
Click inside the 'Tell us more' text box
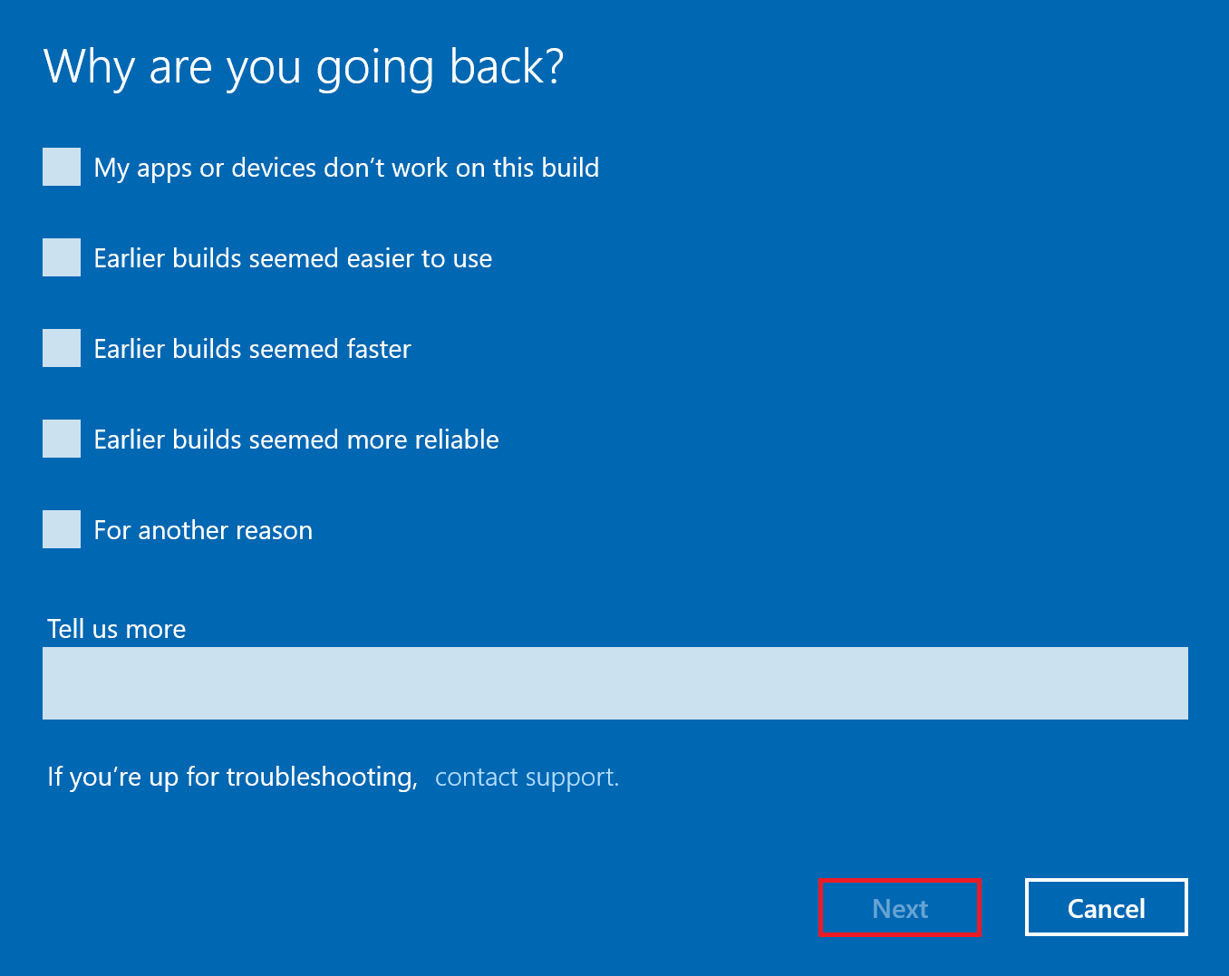tap(614, 682)
